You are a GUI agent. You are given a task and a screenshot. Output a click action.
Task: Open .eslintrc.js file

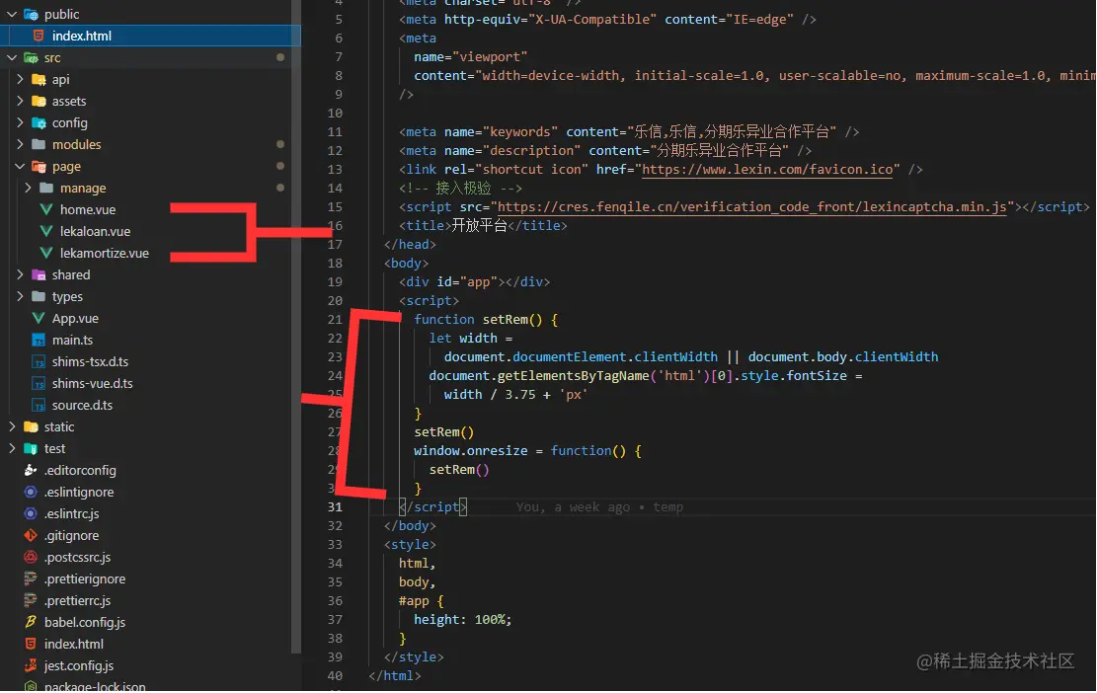click(x=71, y=513)
